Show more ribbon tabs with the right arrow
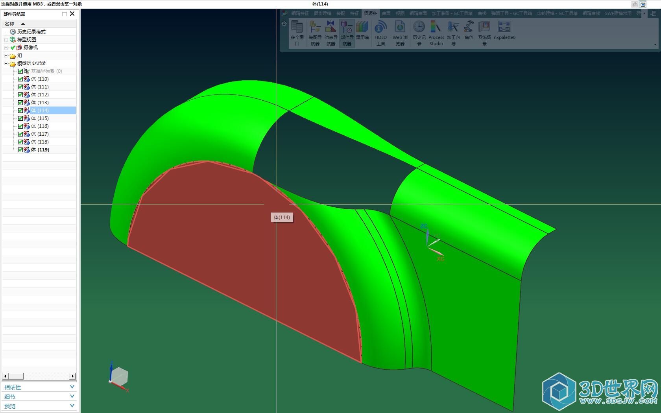 pos(644,13)
